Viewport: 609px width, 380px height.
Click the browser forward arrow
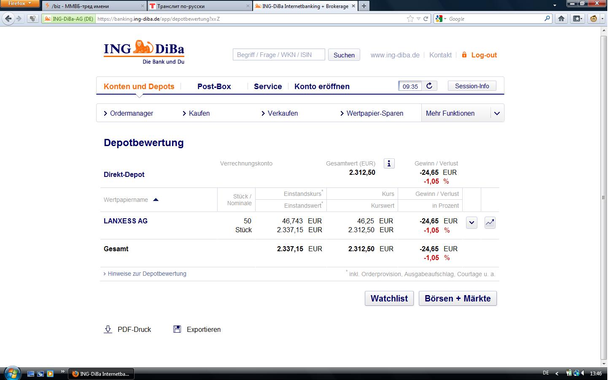tap(19, 19)
